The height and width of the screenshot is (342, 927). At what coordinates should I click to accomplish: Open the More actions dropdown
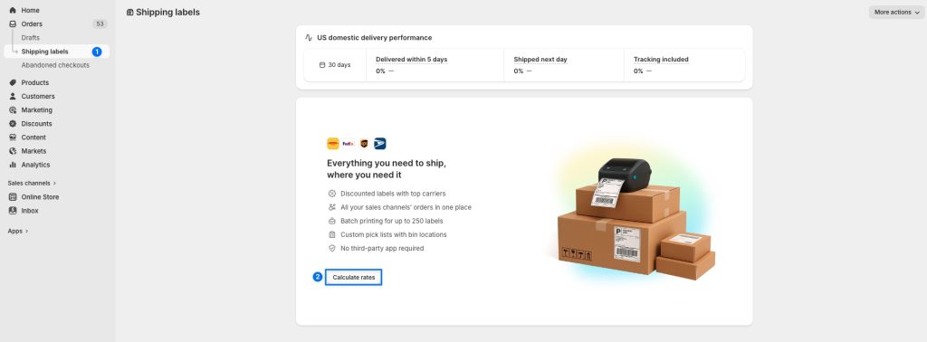[896, 12]
